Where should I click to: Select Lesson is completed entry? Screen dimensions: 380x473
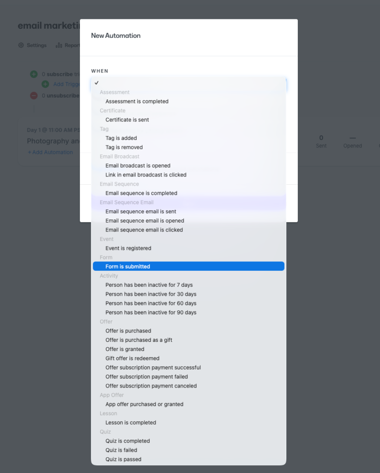click(130, 422)
